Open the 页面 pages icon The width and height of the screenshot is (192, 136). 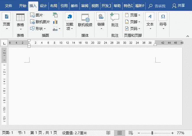pyautogui.click(x=6, y=16)
